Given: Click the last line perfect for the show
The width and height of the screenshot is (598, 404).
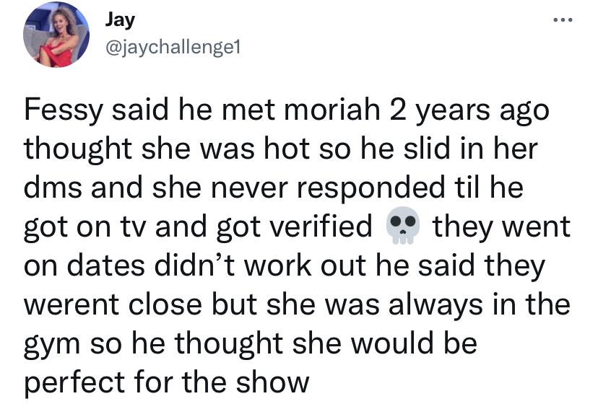Looking at the screenshot, I should (167, 383).
